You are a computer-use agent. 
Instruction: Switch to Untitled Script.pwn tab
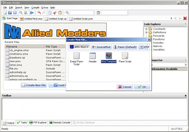click(x=81, y=19)
